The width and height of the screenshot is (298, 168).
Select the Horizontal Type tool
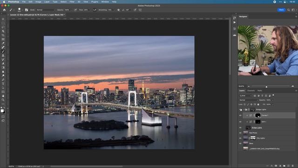tap(3, 84)
